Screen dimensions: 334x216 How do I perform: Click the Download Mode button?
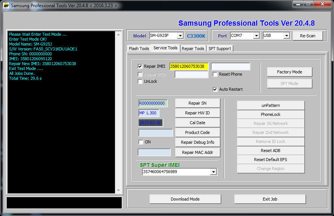click(185, 199)
